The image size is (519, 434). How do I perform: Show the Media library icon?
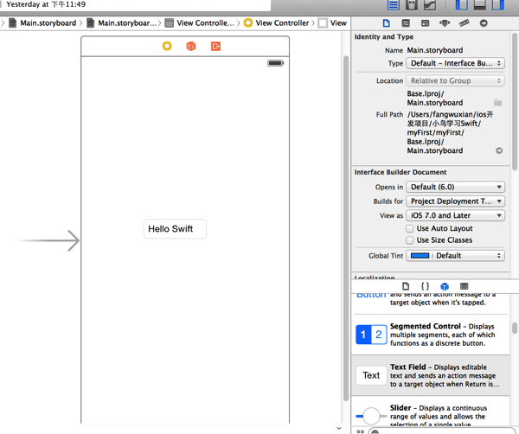click(x=464, y=286)
